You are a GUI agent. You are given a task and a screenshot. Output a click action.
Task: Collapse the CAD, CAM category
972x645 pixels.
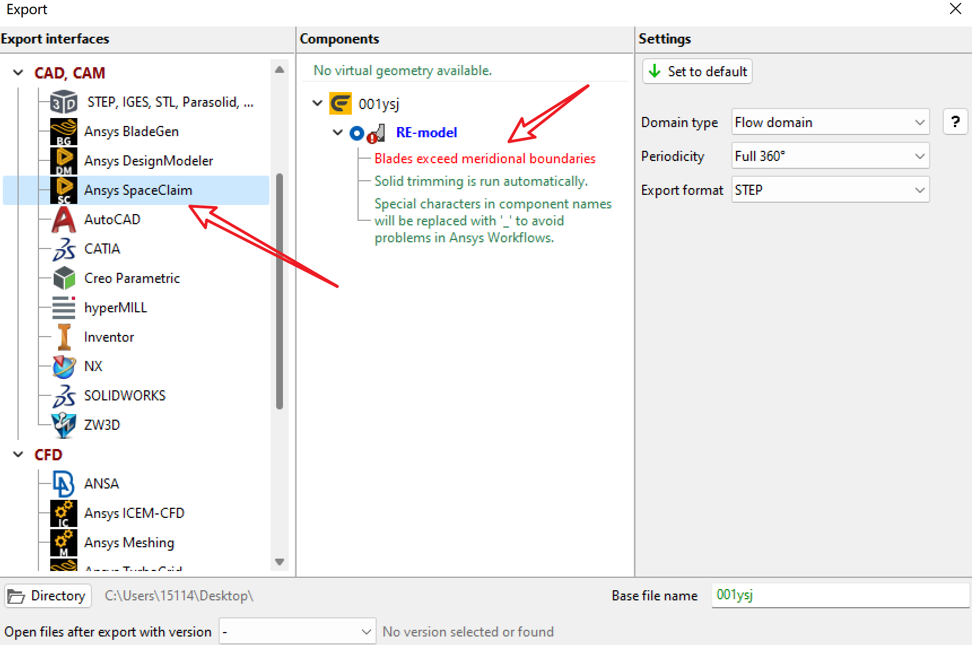pos(18,73)
